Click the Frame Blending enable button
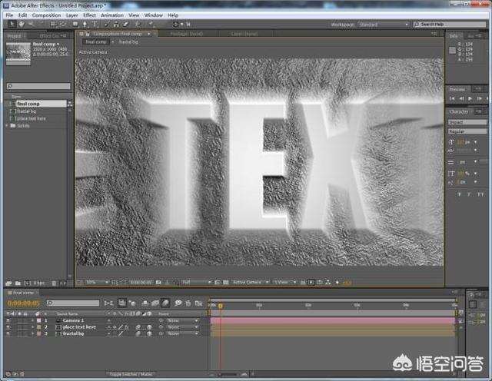Screen dimensions: 492x381 [155, 303]
